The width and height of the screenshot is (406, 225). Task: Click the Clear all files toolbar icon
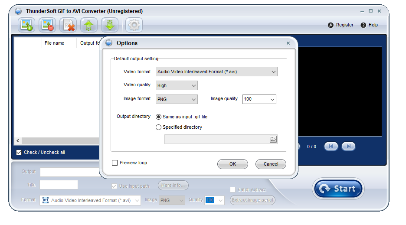(68, 25)
